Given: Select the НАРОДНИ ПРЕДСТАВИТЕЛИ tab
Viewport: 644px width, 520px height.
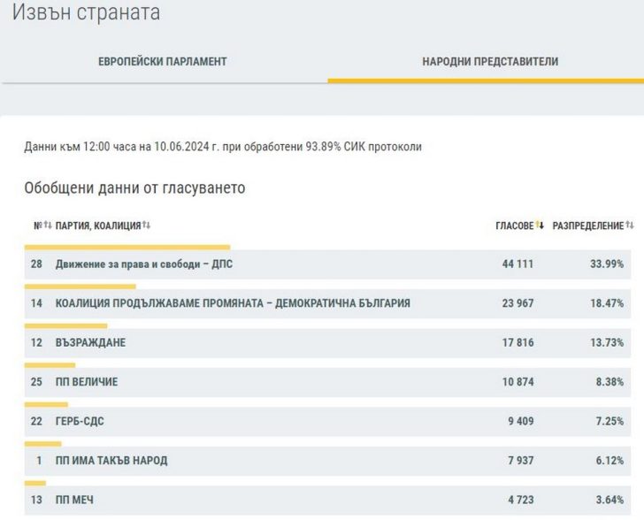Looking at the screenshot, I should coord(489,61).
